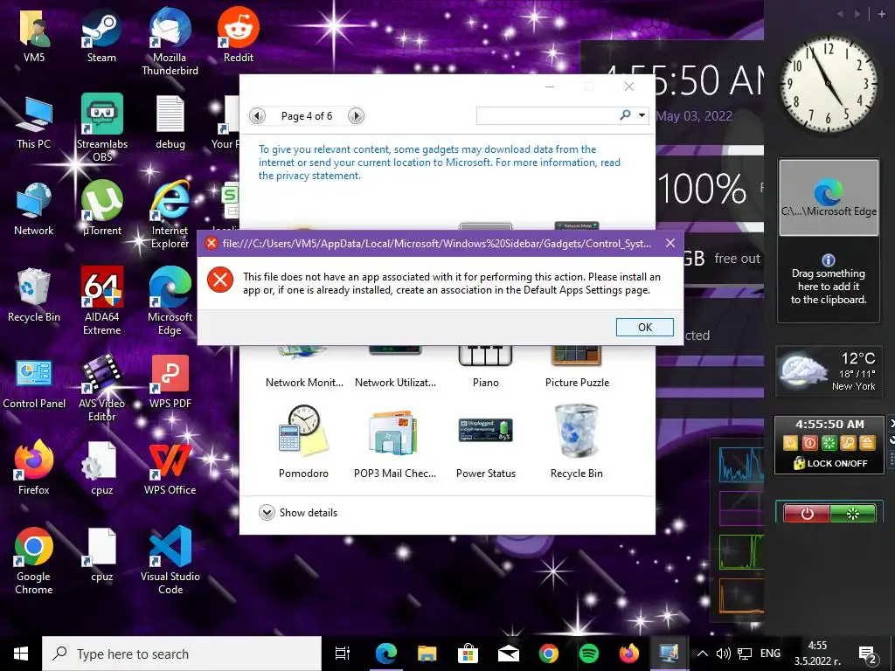This screenshot has width=895, height=671.
Task: Open the notification center icon
Action: [868, 654]
